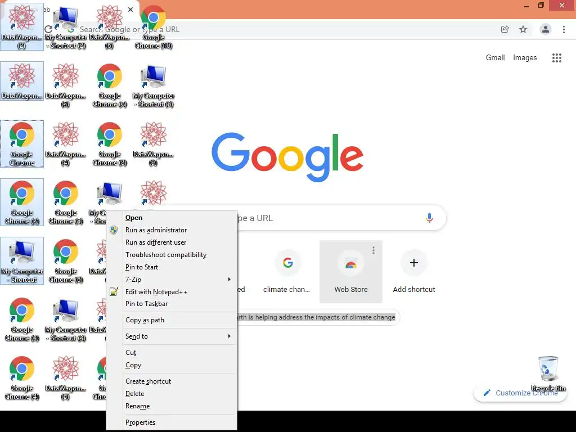
Task: Open Chrome's three-dot main menu
Action: coord(564,29)
